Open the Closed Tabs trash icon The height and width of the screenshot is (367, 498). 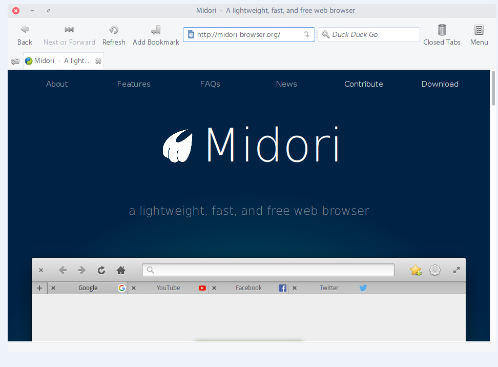442,30
